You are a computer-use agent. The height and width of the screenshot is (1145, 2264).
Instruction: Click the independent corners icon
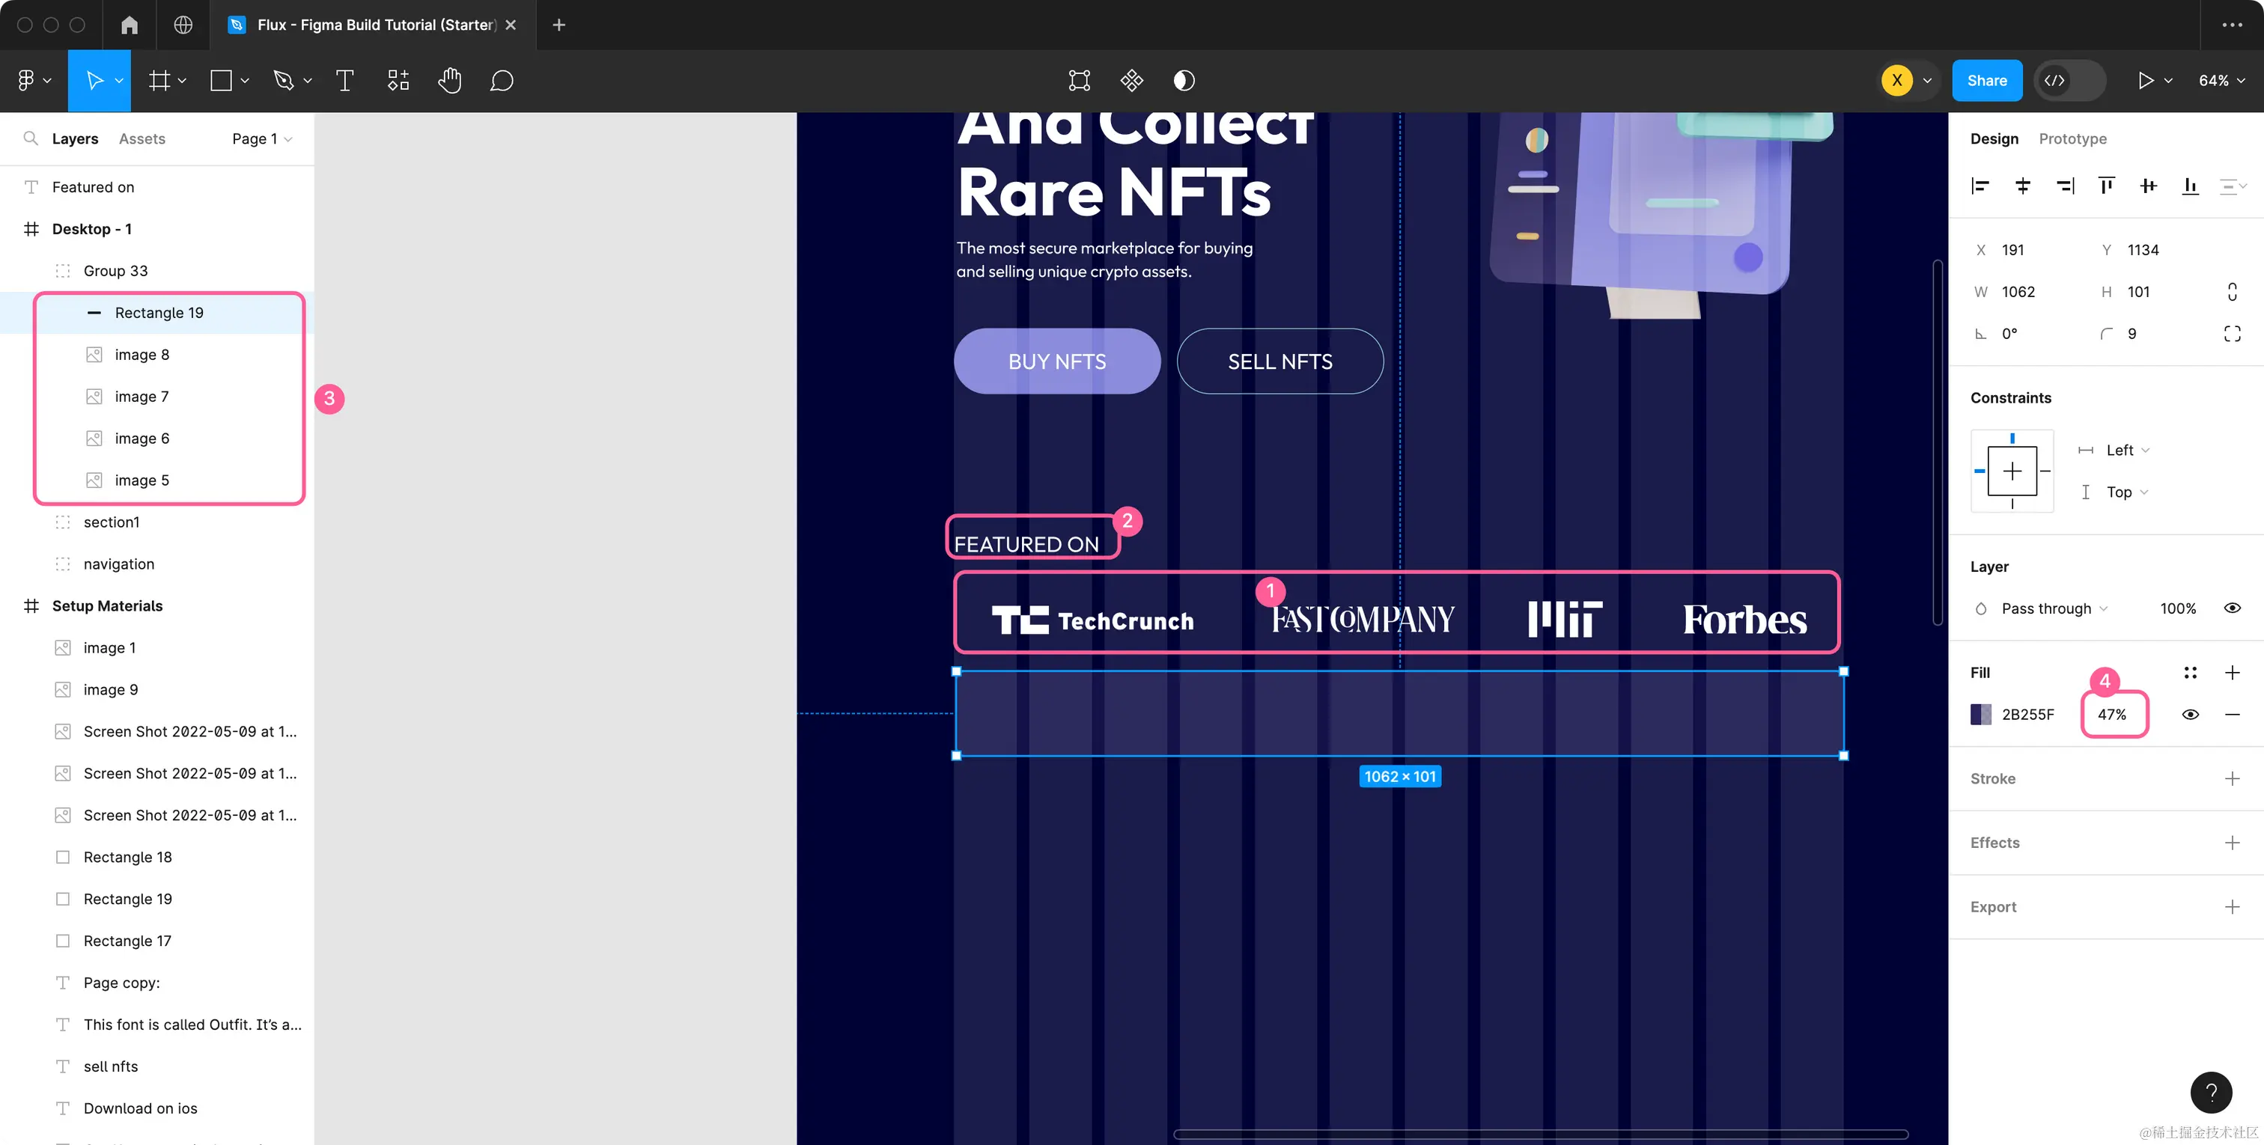click(2232, 333)
